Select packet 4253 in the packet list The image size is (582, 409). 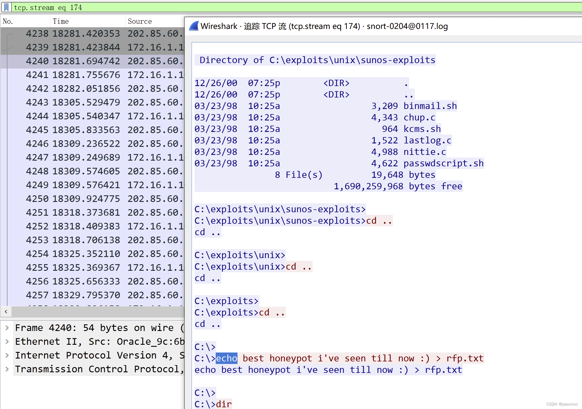click(92, 240)
